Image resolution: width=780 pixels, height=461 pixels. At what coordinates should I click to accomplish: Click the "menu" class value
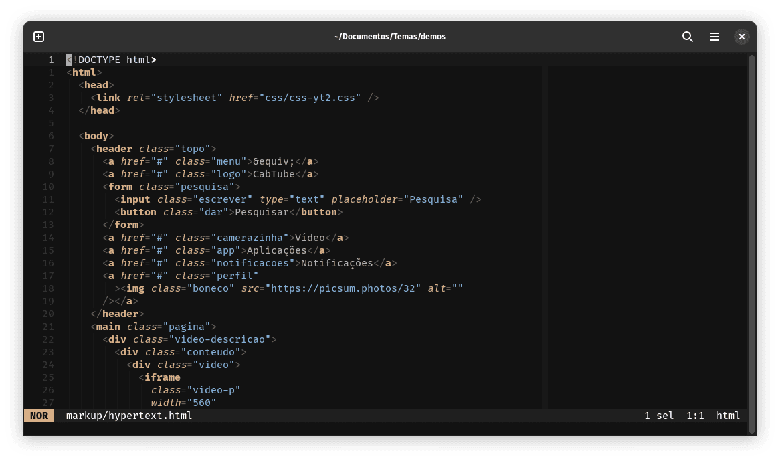coord(229,162)
